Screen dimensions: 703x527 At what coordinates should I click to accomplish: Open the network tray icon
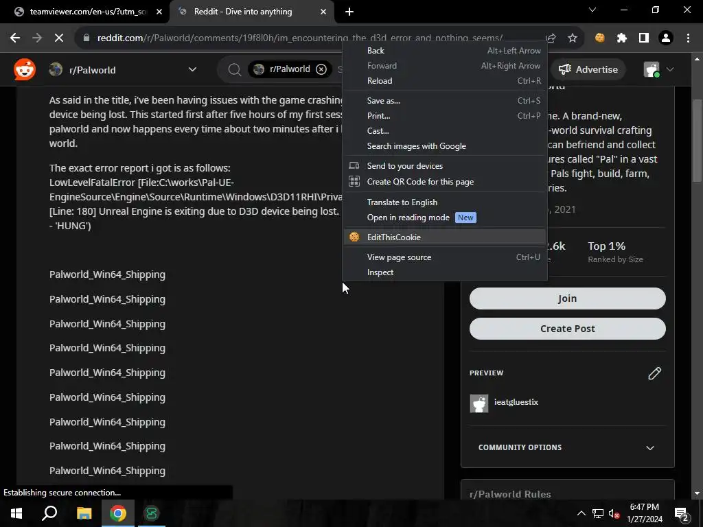[598, 513]
